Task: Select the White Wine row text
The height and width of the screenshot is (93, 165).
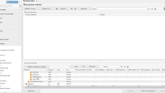Action: [x=36, y=79]
